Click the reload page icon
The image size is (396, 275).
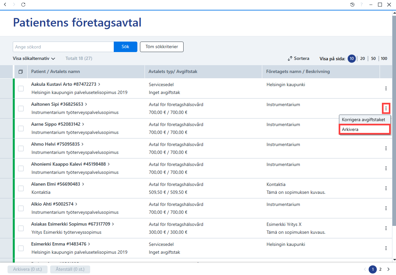(23, 5)
